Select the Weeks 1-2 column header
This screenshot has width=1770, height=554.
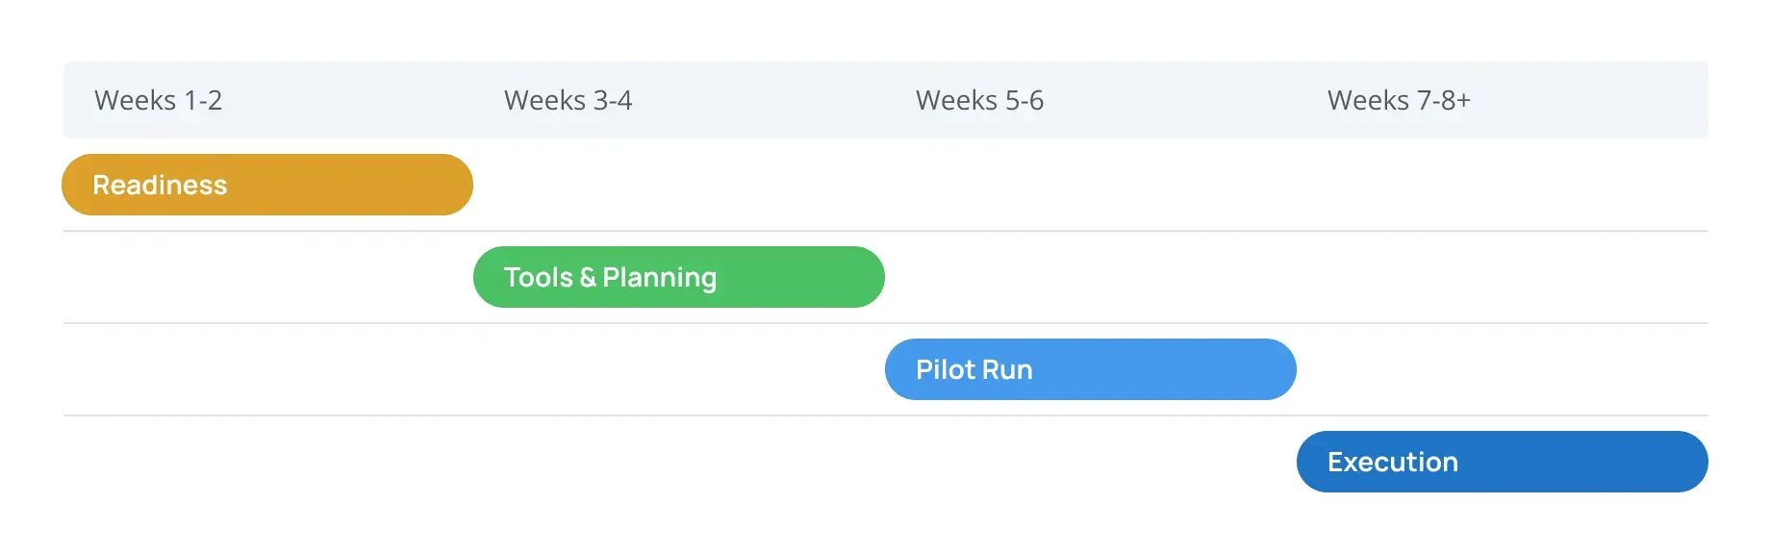click(268, 100)
